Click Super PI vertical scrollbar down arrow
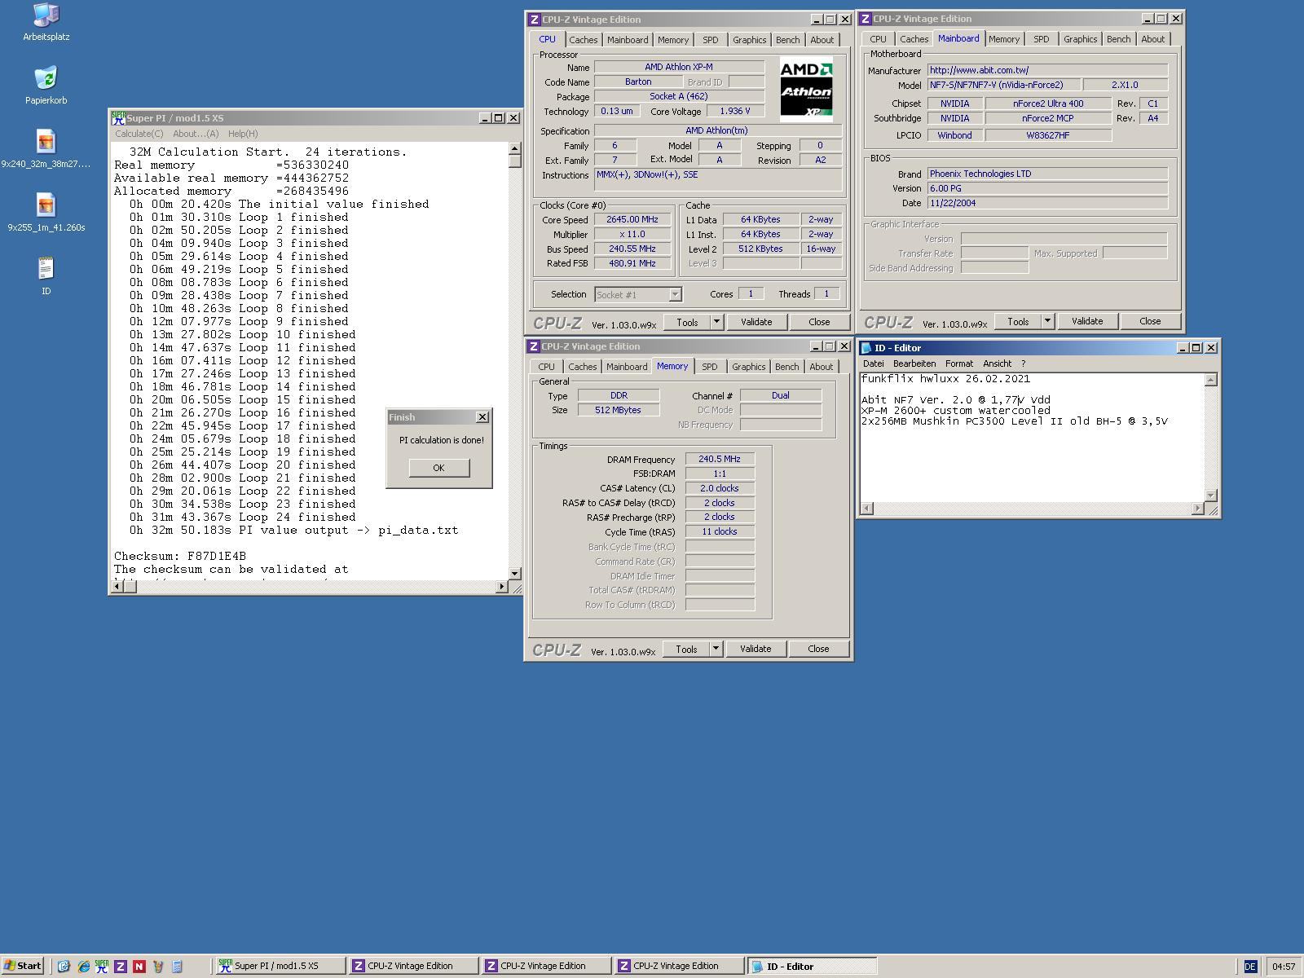This screenshot has width=1304, height=978. [x=514, y=574]
